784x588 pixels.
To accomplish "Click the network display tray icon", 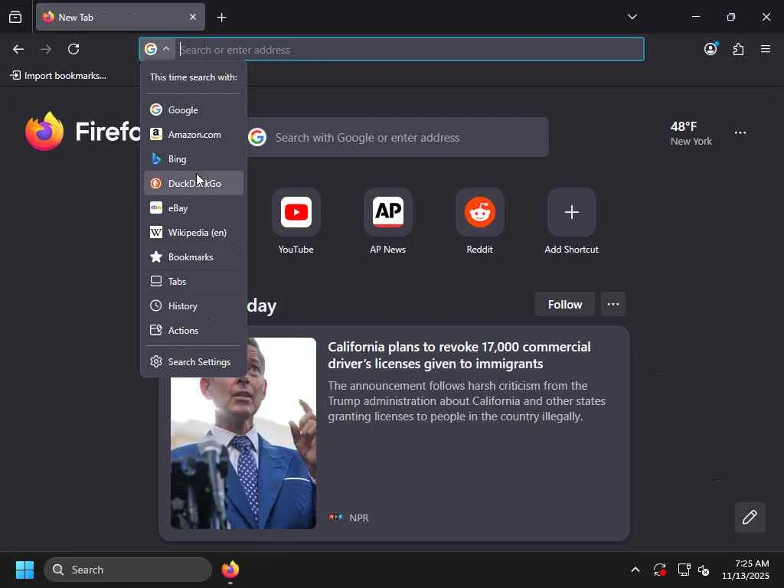I will coord(684,570).
